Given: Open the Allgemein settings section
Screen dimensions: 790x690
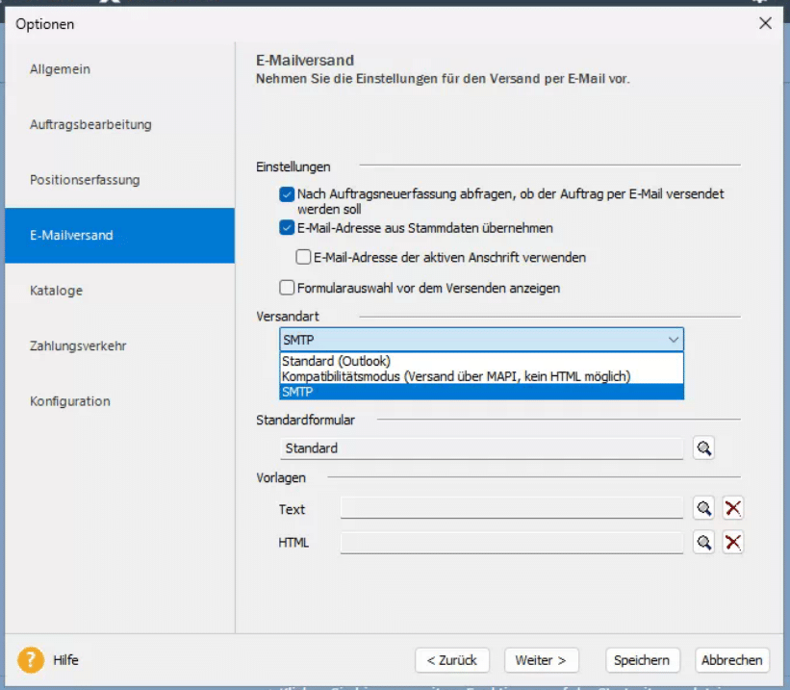Looking at the screenshot, I should point(61,69).
